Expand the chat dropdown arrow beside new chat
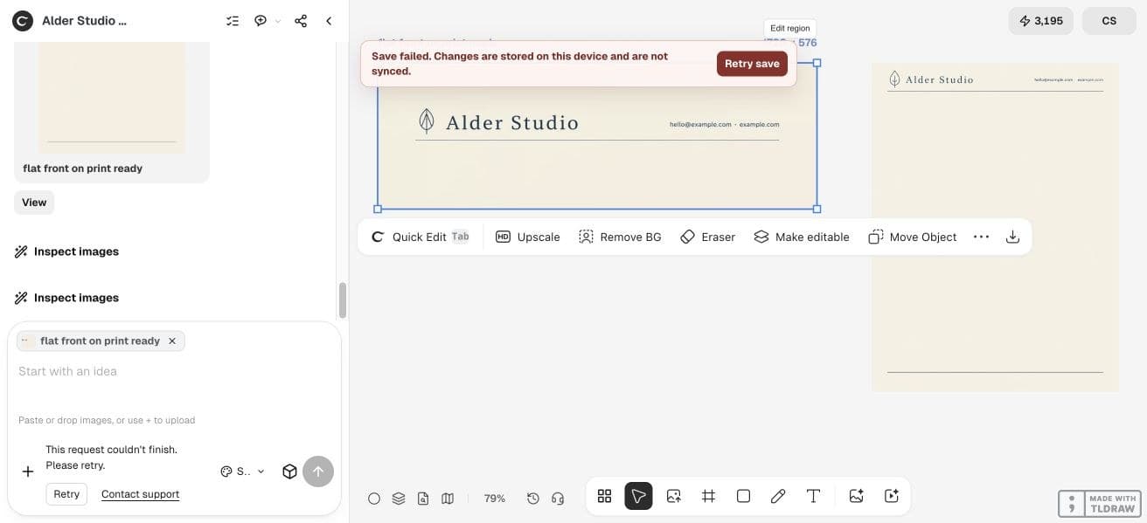The height and width of the screenshot is (523, 1147). pyautogui.click(x=278, y=21)
